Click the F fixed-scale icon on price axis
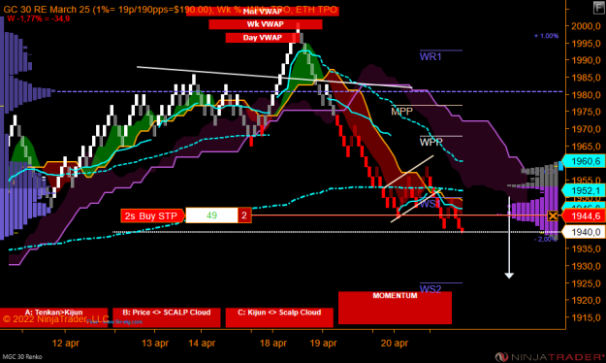Viewport: 606px width, 363px height. point(599,8)
